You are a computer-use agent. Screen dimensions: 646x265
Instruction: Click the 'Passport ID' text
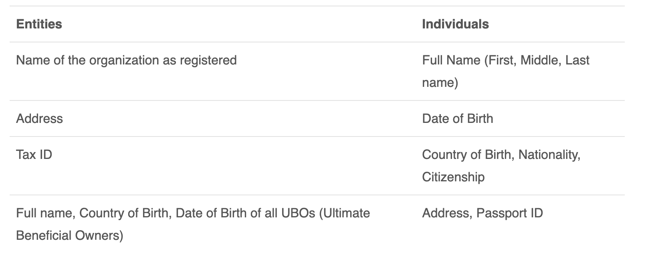509,213
